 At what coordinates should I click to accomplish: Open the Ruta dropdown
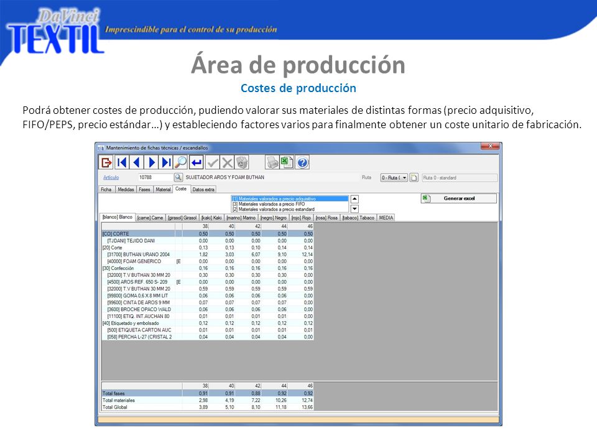[394, 177]
